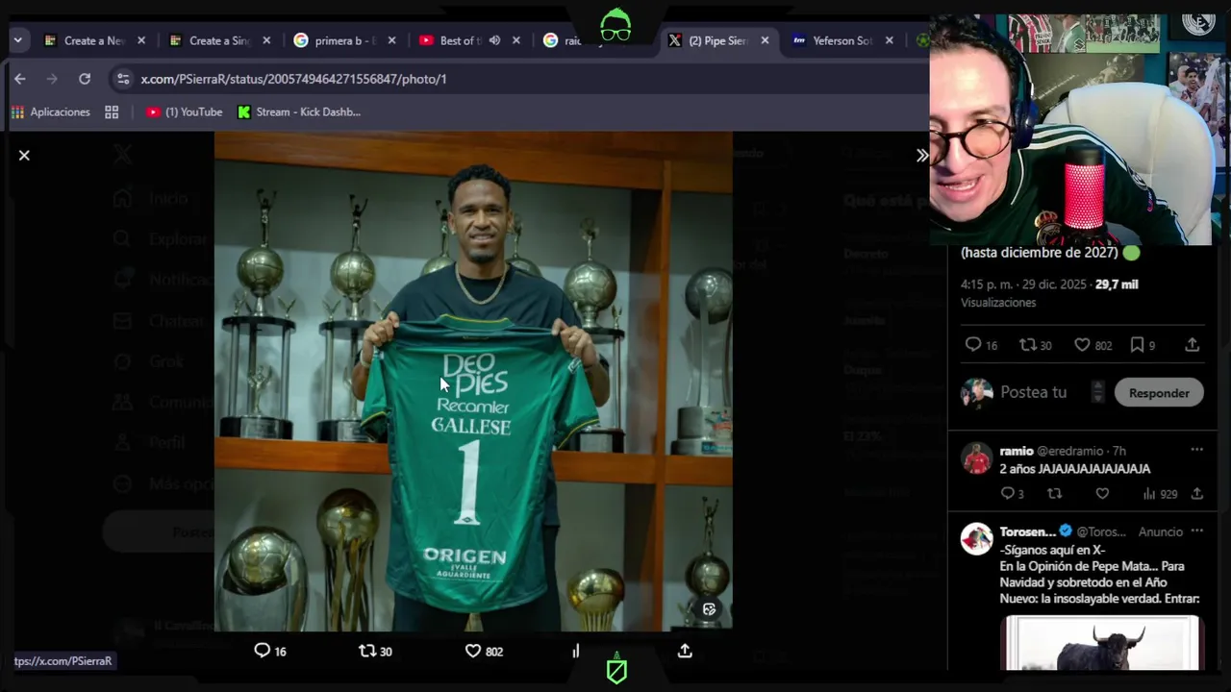Click '2 años JAJAJAJAJAJAJAJA' reply text
This screenshot has height=692, width=1231.
[1074, 469]
